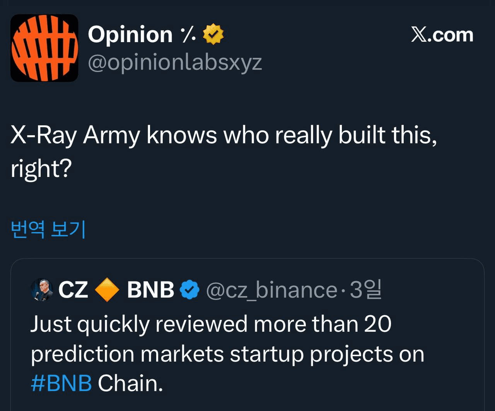Show translation via 번역 보기

(48, 229)
